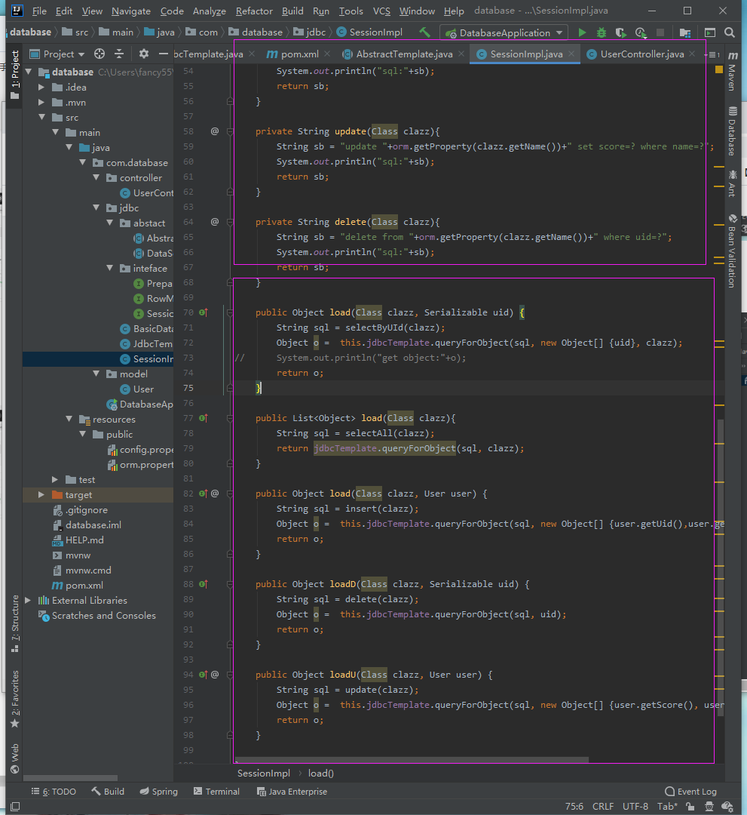Open the Database tool window
This screenshot has width=747, height=815.
pyautogui.click(x=732, y=131)
